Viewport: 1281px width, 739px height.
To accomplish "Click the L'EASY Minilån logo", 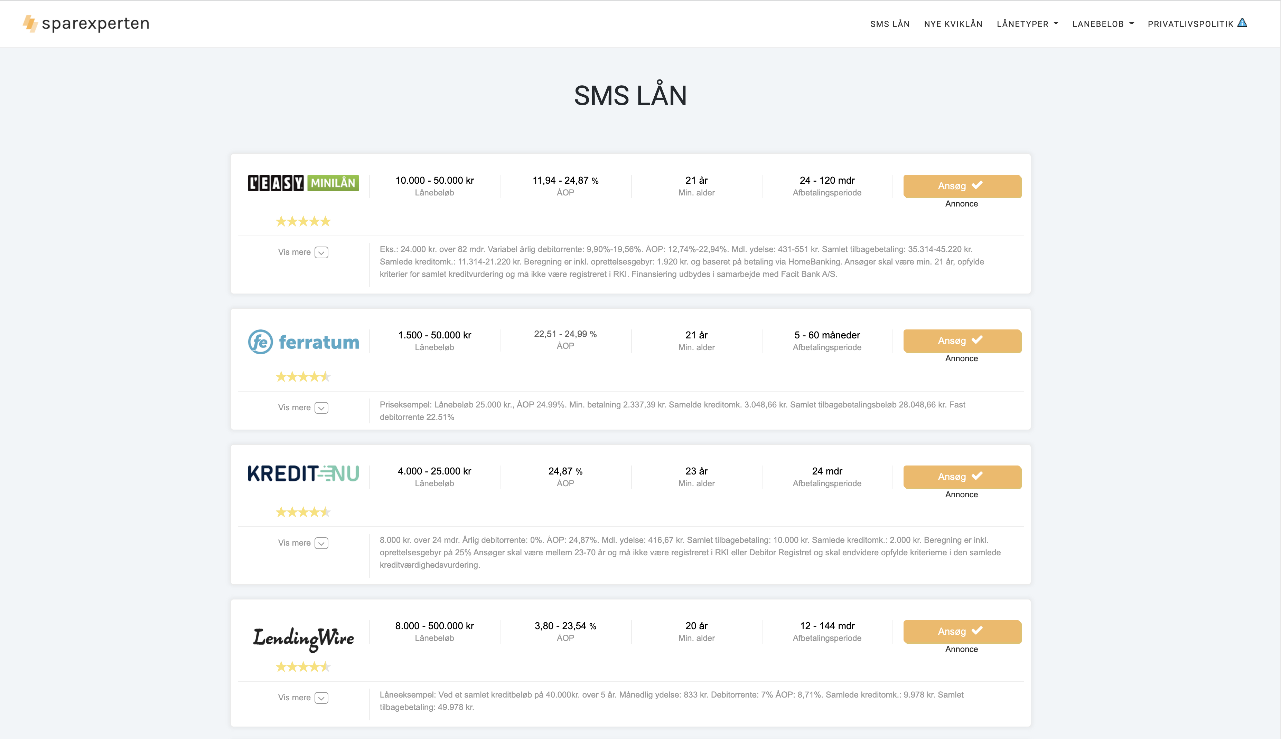I will coord(303,183).
